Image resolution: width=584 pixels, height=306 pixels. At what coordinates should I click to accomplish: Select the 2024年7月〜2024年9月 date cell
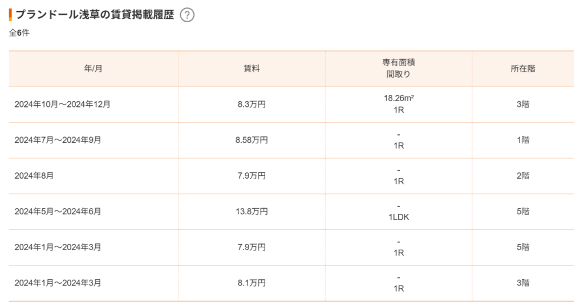click(58, 140)
